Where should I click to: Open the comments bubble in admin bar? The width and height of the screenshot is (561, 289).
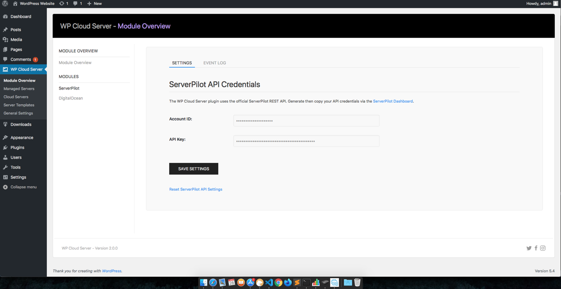tap(75, 3)
